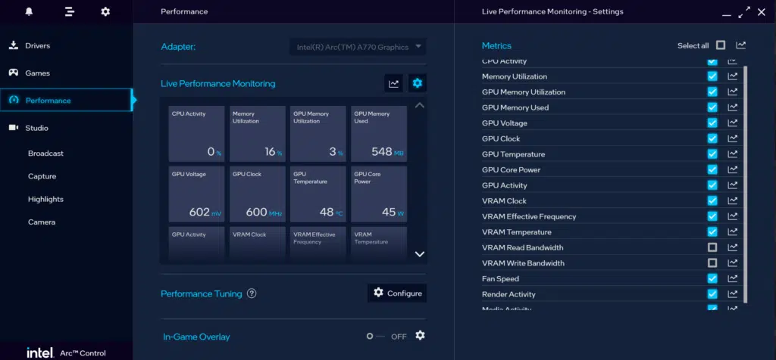Open the Adapter dropdown showing Arc A770
This screenshot has height=360, width=776.
click(x=358, y=47)
